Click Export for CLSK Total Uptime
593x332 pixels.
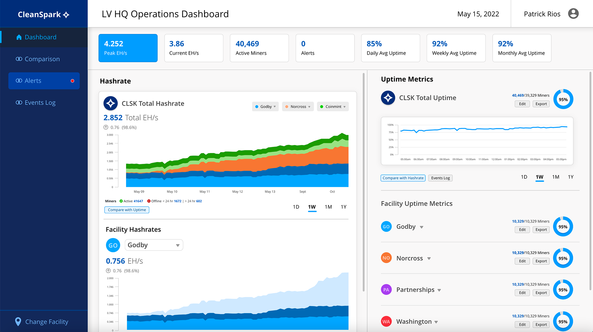541,104
